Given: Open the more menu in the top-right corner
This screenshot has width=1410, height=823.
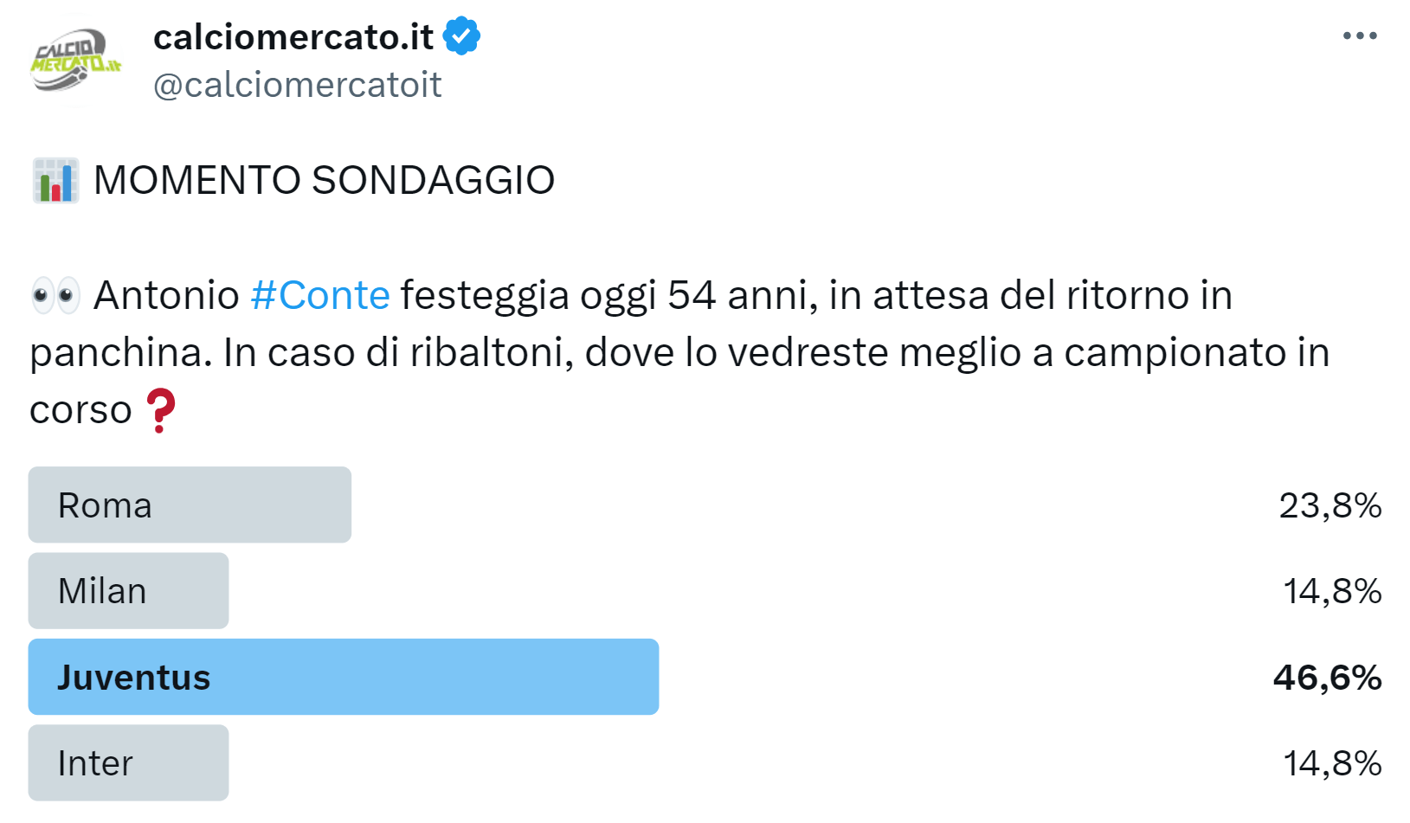Looking at the screenshot, I should click(1361, 35).
